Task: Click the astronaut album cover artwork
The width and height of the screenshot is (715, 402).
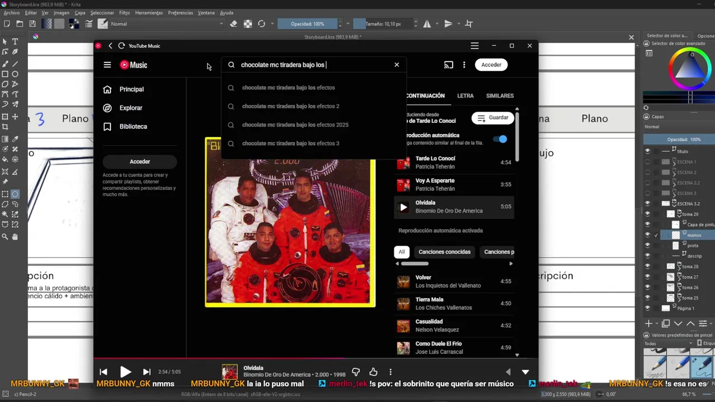Action: coord(290,222)
